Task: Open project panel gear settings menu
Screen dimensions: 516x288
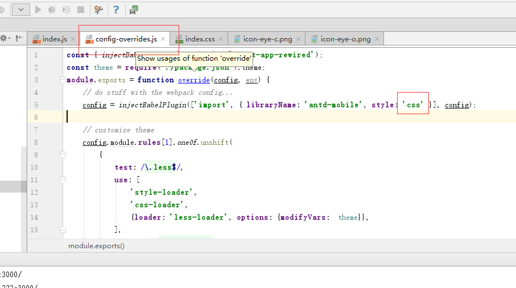Action: tap(5, 38)
